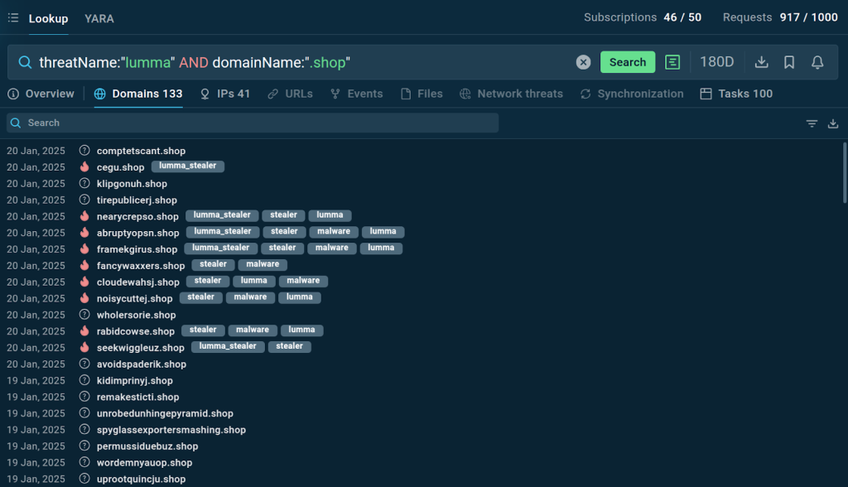Open the filter icon above domain list
The width and height of the screenshot is (848, 487).
pos(812,123)
